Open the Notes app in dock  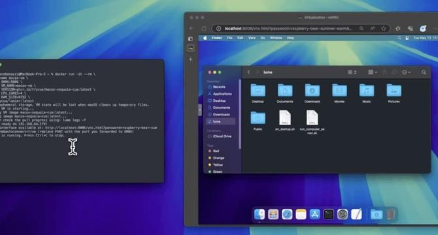tap(301, 214)
